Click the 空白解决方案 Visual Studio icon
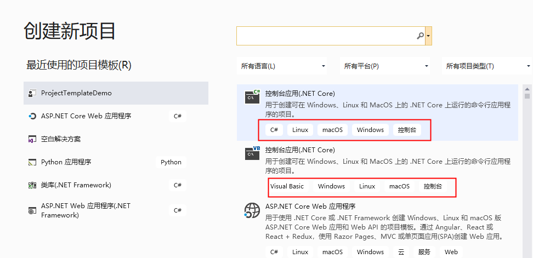Viewport: 533px width, 258px height. tap(32, 139)
